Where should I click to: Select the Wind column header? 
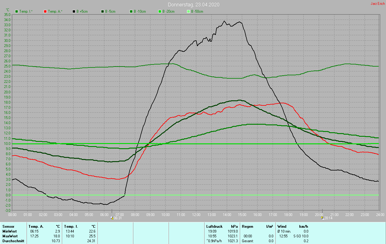[x=282, y=226]
